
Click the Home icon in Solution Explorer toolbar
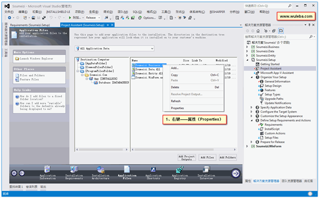[x=258, y=31]
